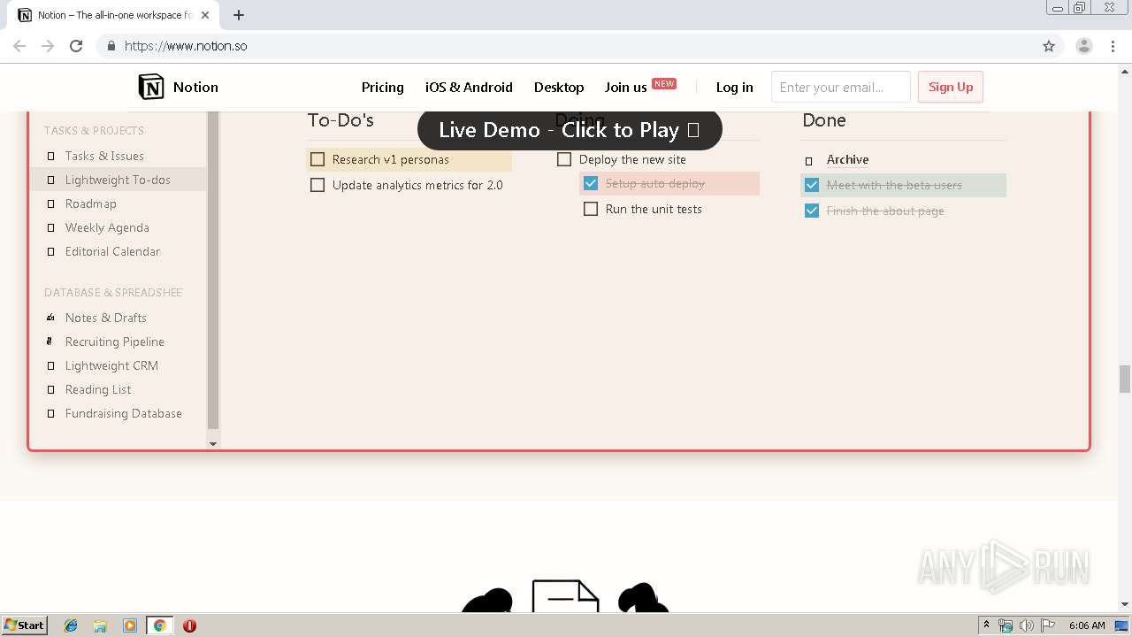Click the Tasks & Issues page icon

tap(51, 157)
